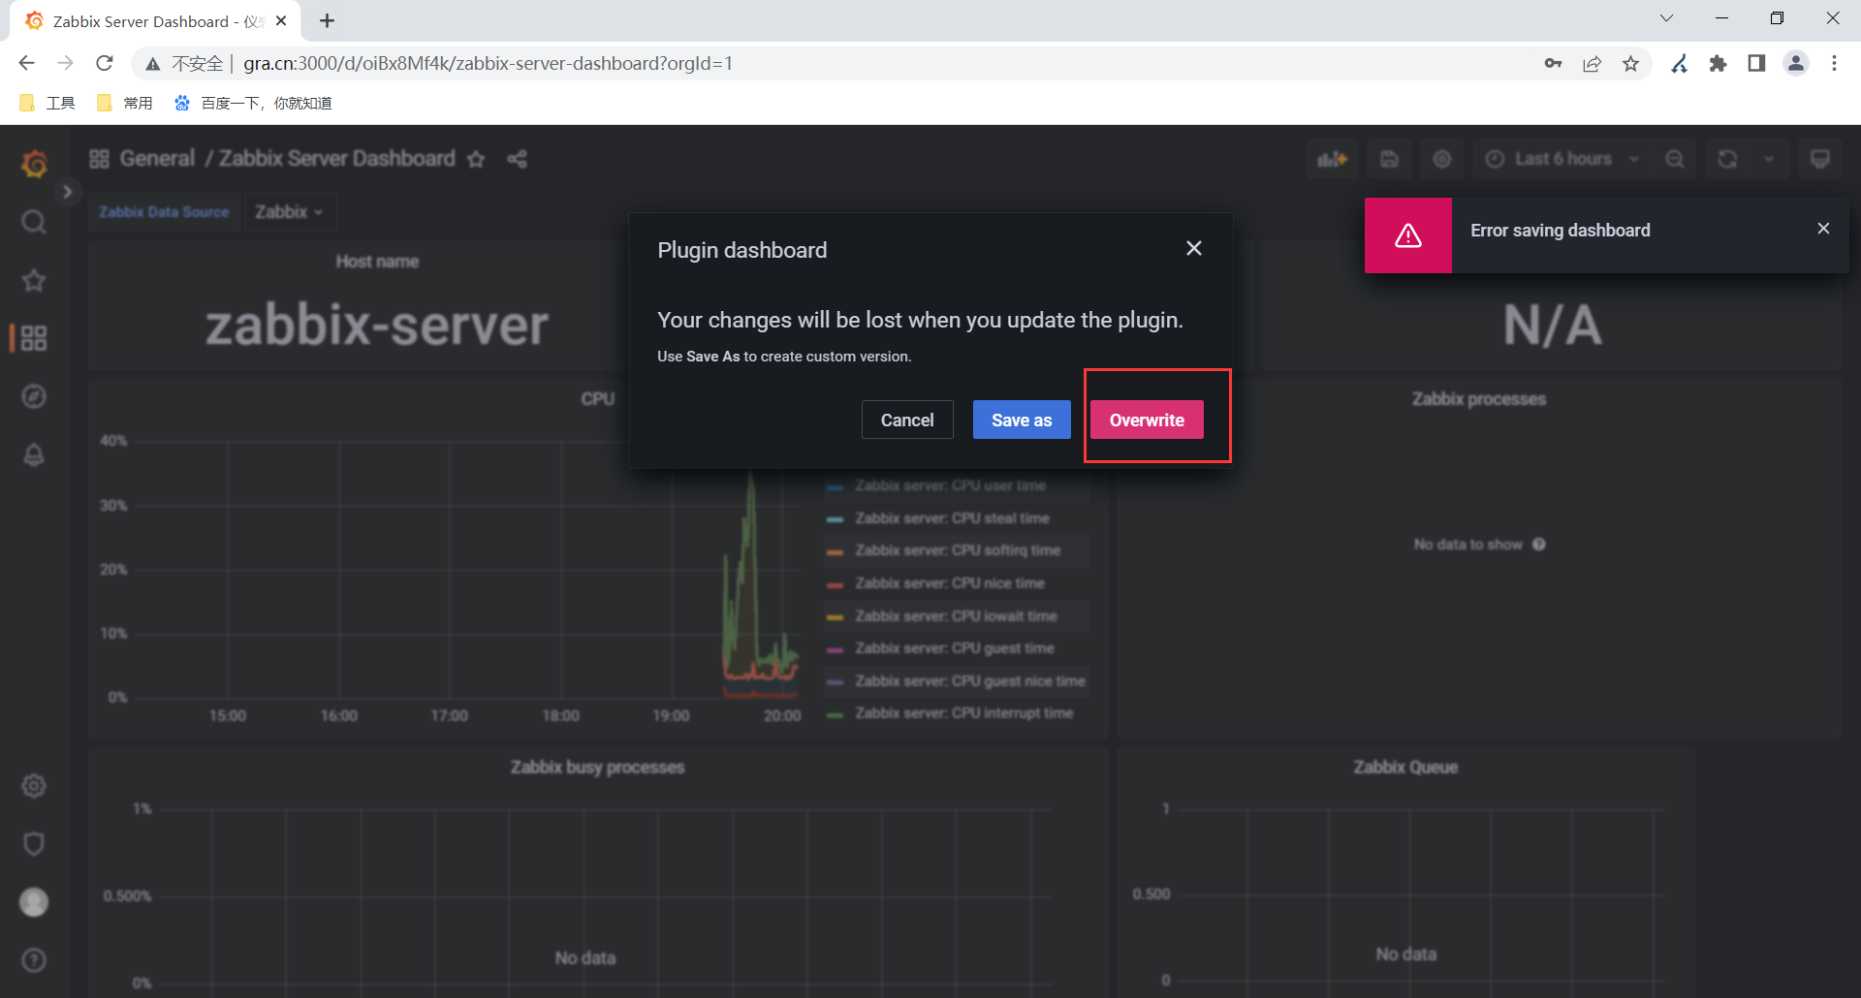This screenshot has height=998, width=1861.
Task: Click the Zabbix Server Dashboard title
Action: pyautogui.click(x=336, y=159)
